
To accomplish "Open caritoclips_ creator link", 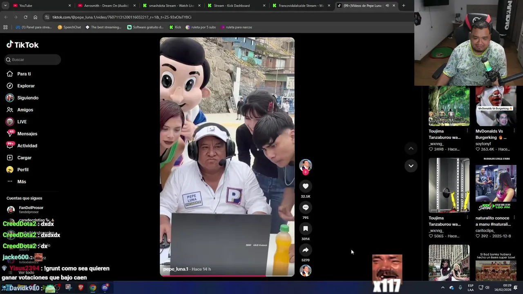I will coord(485,231).
